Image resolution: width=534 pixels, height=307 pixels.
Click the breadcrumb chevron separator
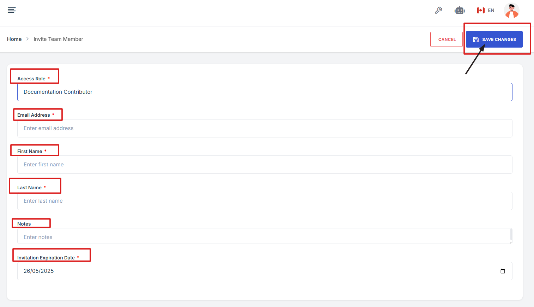(28, 39)
